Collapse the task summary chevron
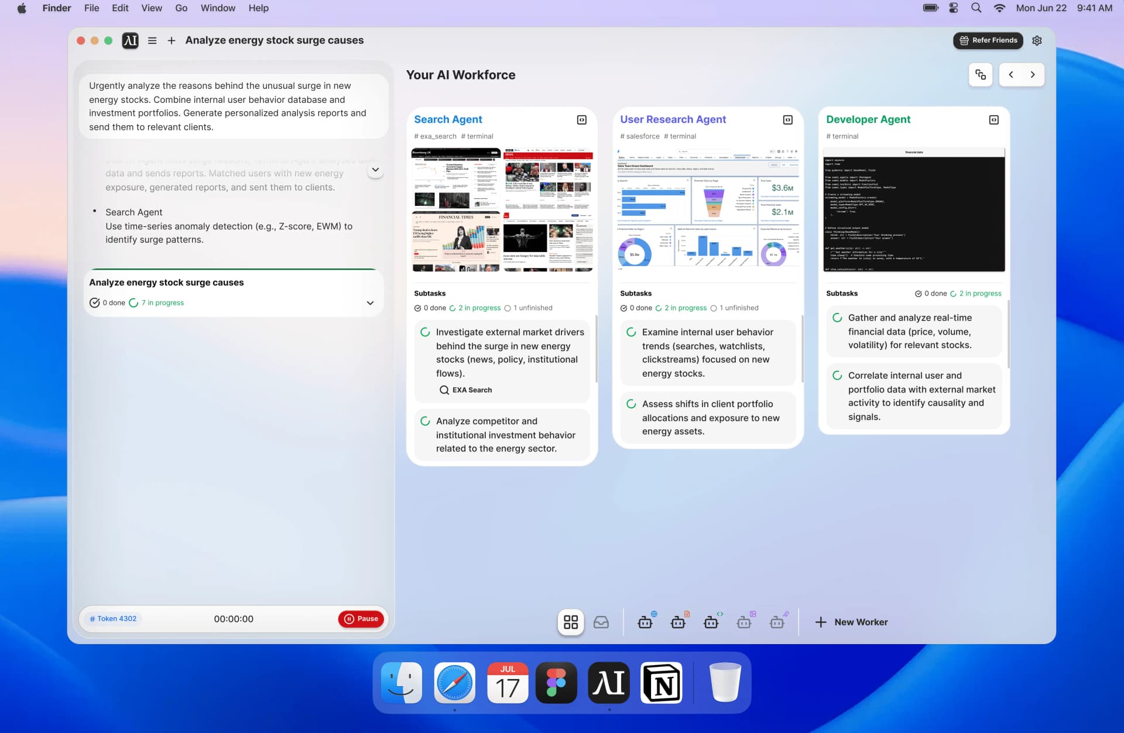Screen dimensions: 1124x733 click(375, 170)
